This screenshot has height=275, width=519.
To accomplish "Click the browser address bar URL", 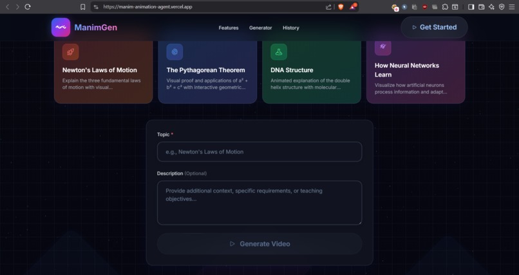I will tap(147, 6).
